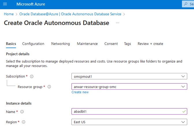Go to Home breadcrumb link

pos(9,14)
